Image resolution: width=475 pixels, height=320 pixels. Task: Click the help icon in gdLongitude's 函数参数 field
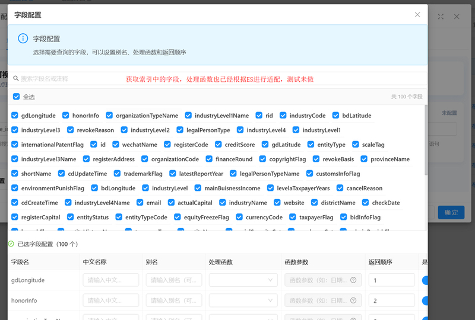click(x=353, y=280)
